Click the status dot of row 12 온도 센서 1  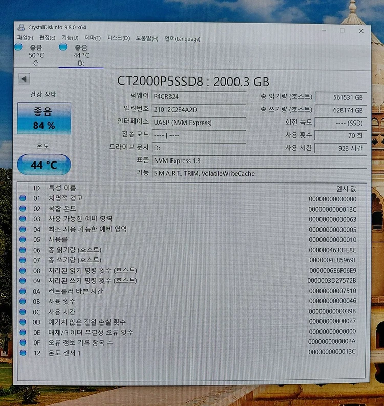23,353
